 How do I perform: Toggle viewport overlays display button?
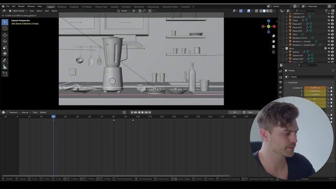click(x=248, y=10)
